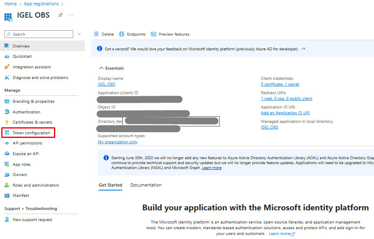Open Endpoints globe icon in toolbar
The image size is (374, 239).
point(122,34)
